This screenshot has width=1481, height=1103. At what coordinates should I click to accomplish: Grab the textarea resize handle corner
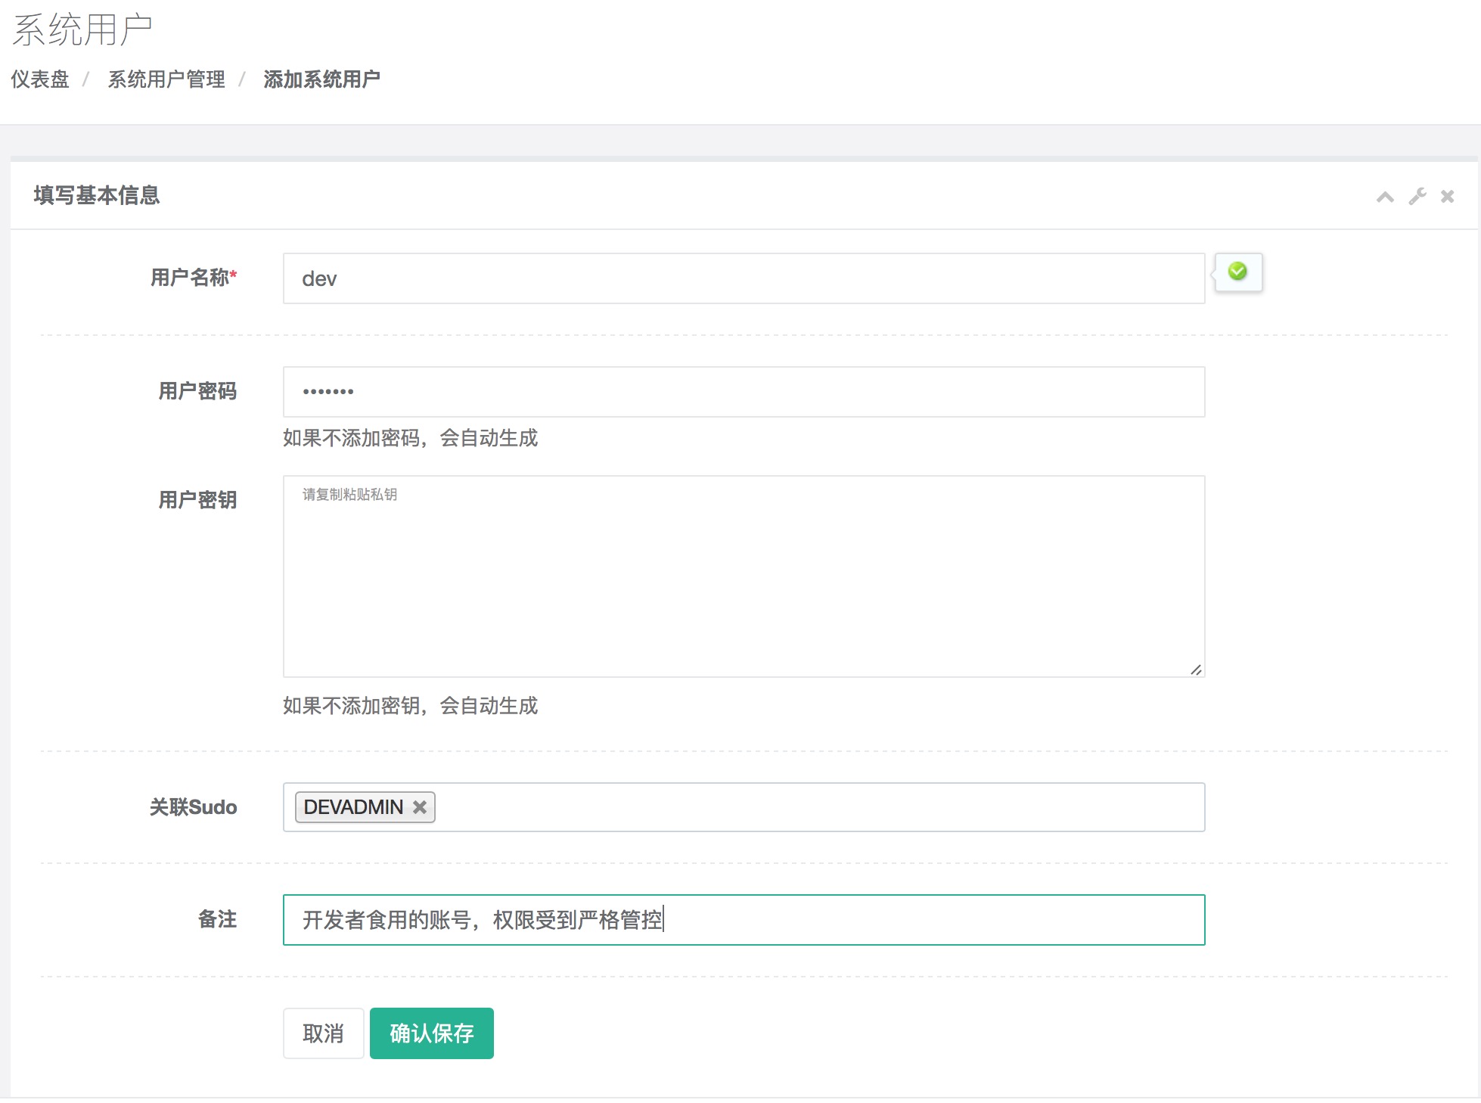pos(1196,670)
